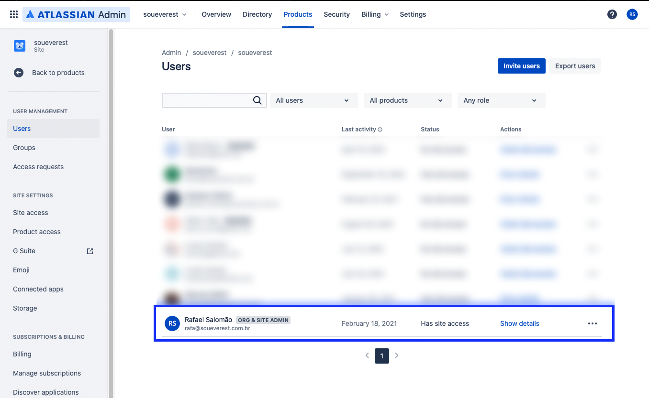This screenshot has width=649, height=398.
Task: Open the Settings tab
Action: (413, 14)
